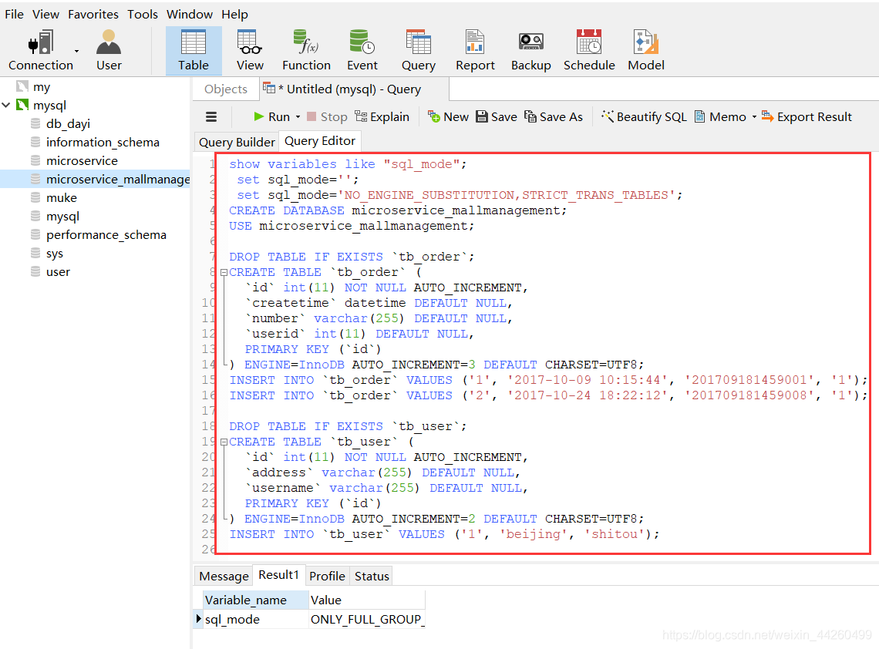Collapse the mysql connection tree node
This screenshot has height=649, width=879.
6,105
